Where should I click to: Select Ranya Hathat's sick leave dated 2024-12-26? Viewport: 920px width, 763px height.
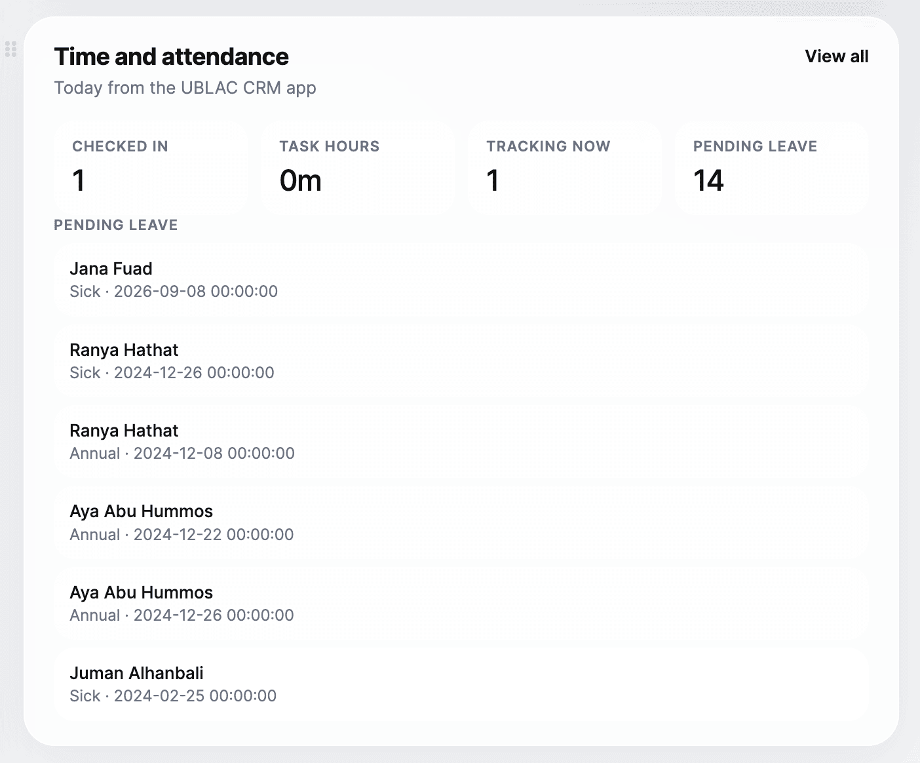[461, 361]
